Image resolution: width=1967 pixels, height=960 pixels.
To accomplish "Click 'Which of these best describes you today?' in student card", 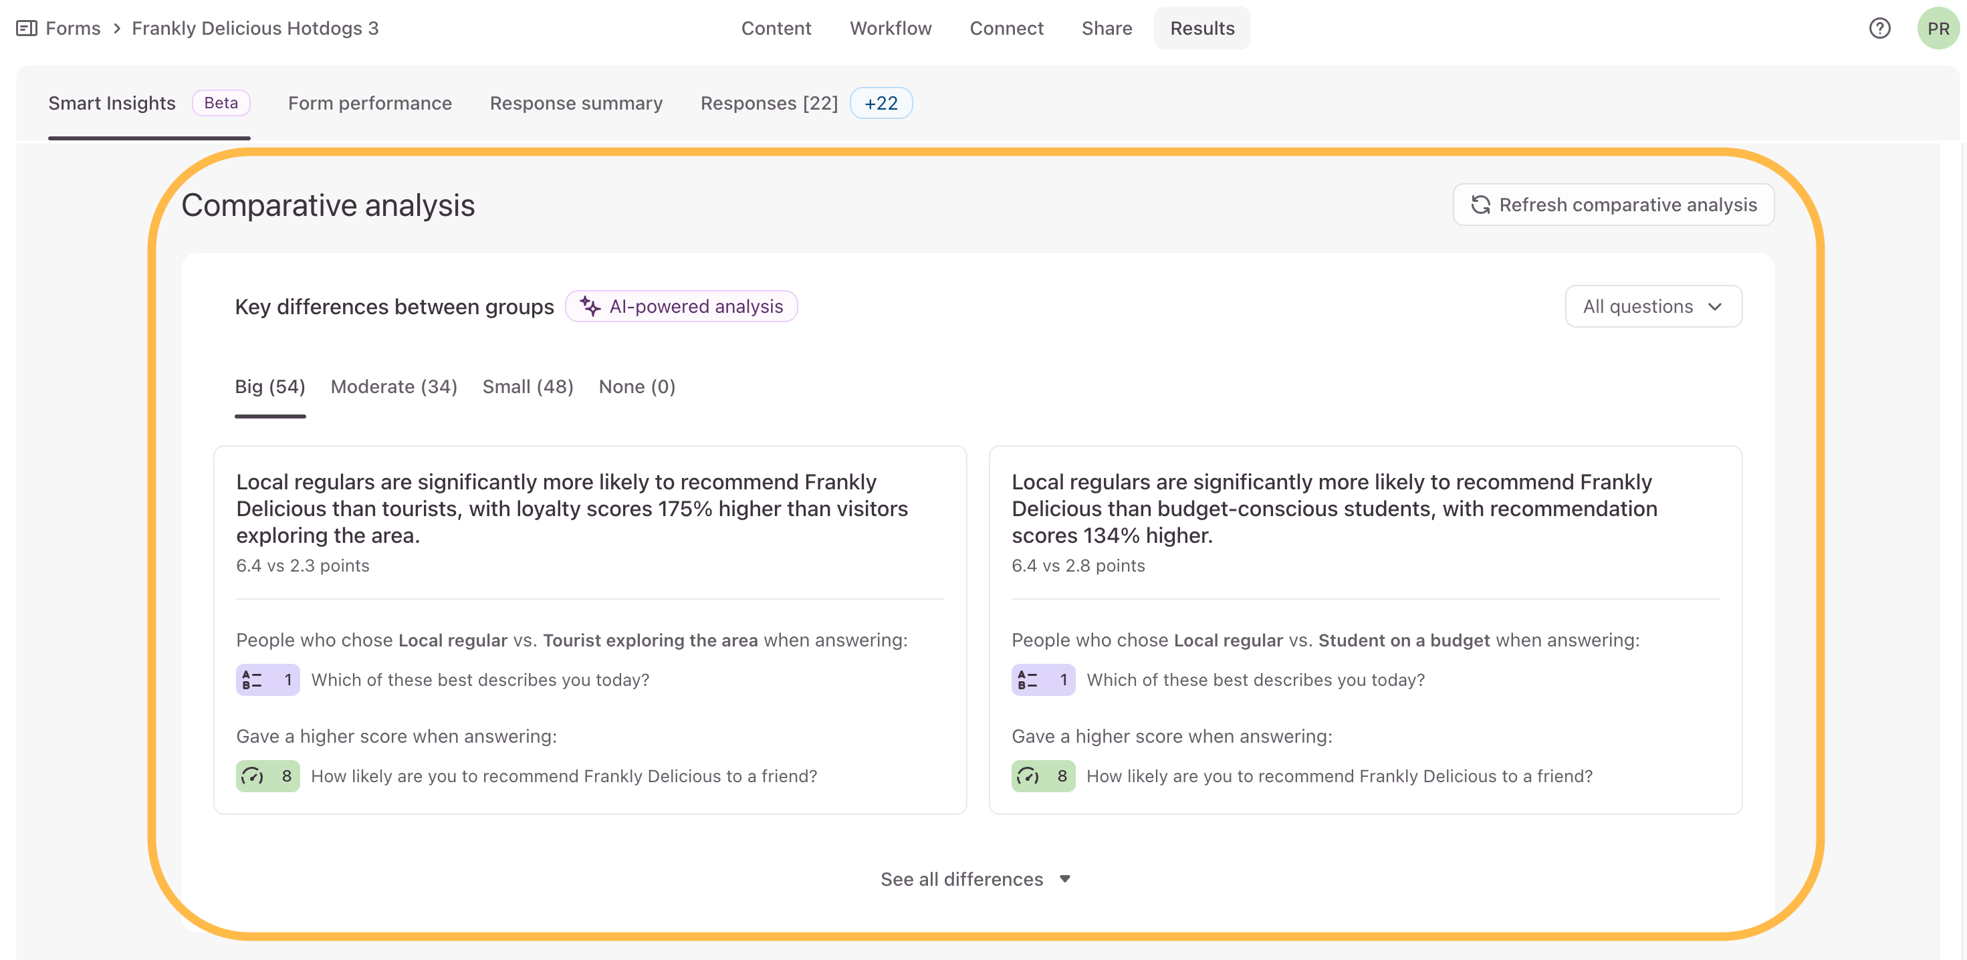I will [x=1256, y=680].
